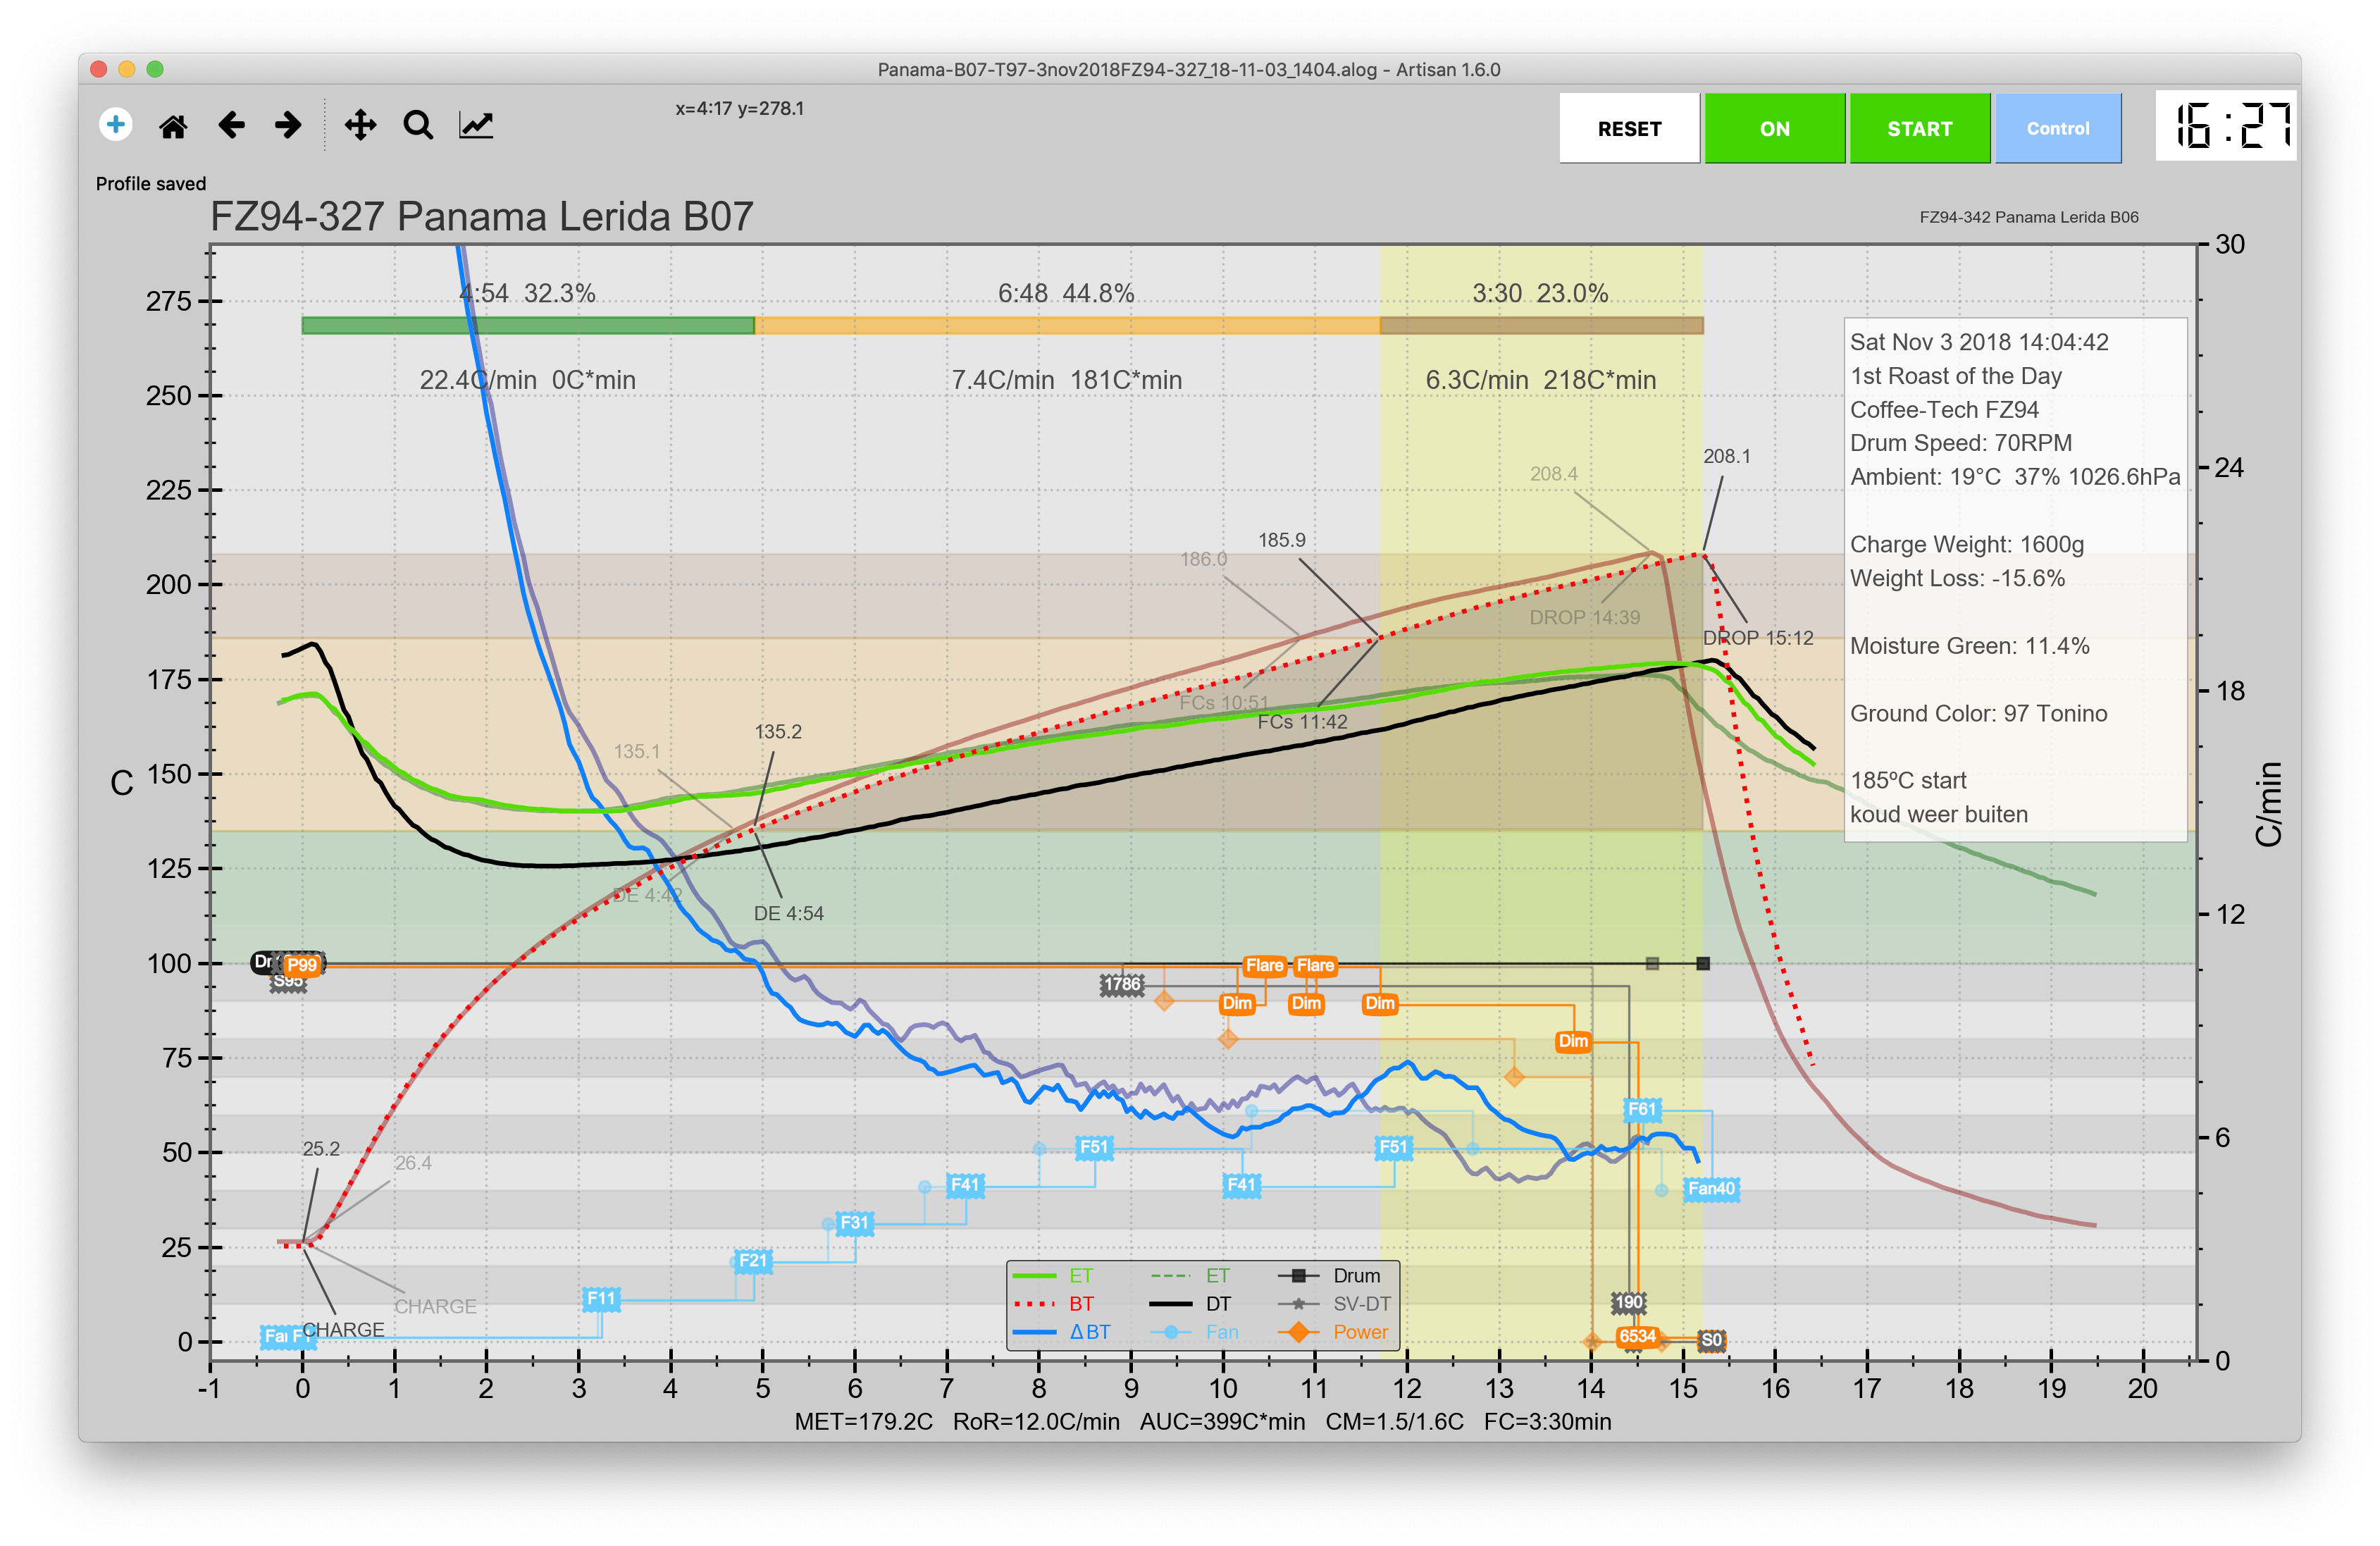Screen dimensions: 2380x1546
Task: Click the 16:27 LCD timer display
Action: pos(2226,127)
